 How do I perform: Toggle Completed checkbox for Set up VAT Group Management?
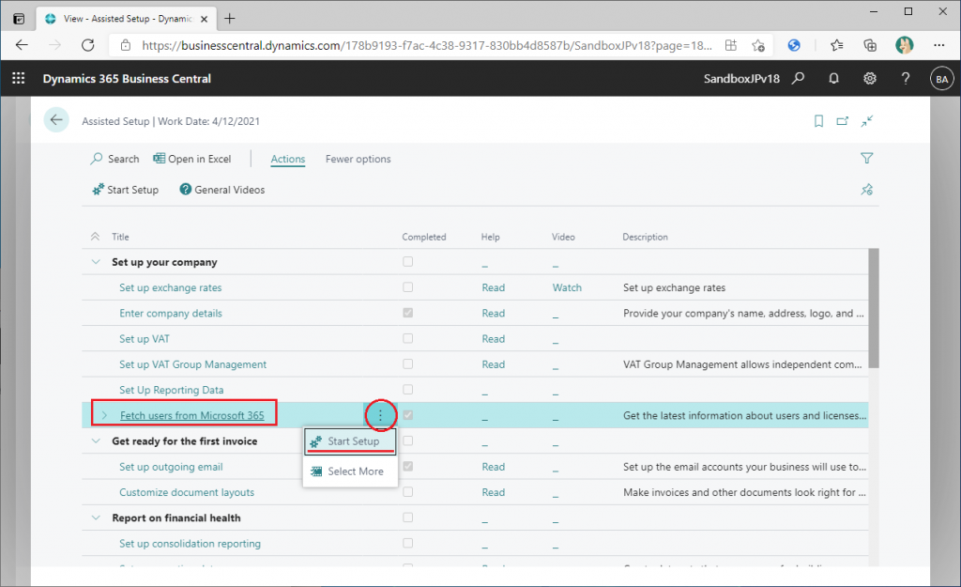pos(407,363)
